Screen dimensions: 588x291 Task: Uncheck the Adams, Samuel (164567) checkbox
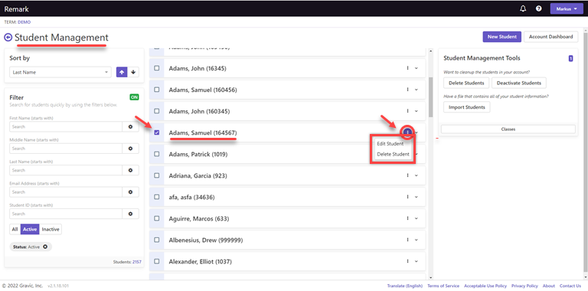pos(157,132)
